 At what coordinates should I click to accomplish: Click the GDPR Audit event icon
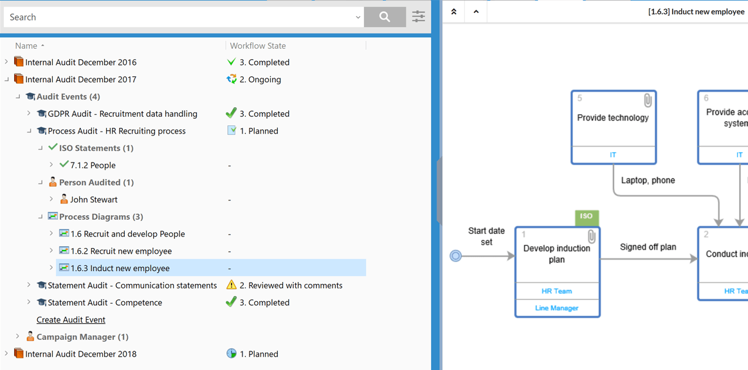42,114
